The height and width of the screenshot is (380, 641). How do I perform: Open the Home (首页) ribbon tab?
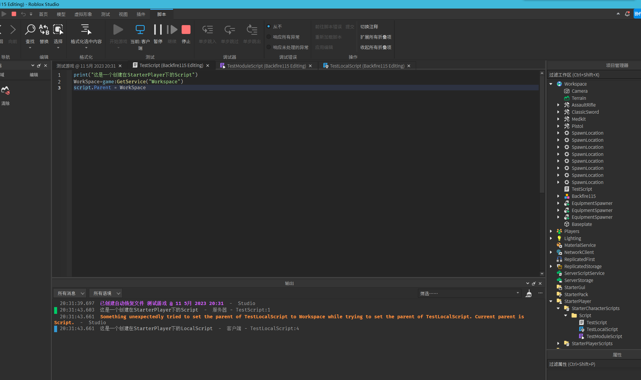43,14
